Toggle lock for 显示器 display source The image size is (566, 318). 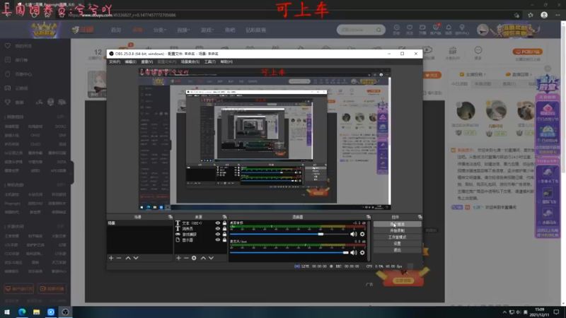pyautogui.click(x=224, y=240)
